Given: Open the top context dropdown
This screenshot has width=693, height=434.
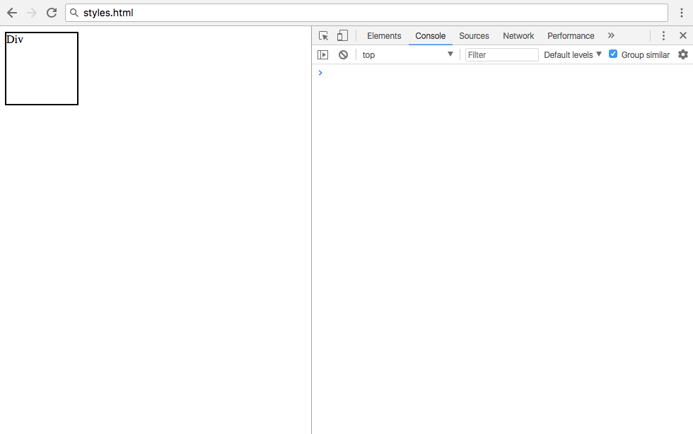Looking at the screenshot, I should [407, 54].
